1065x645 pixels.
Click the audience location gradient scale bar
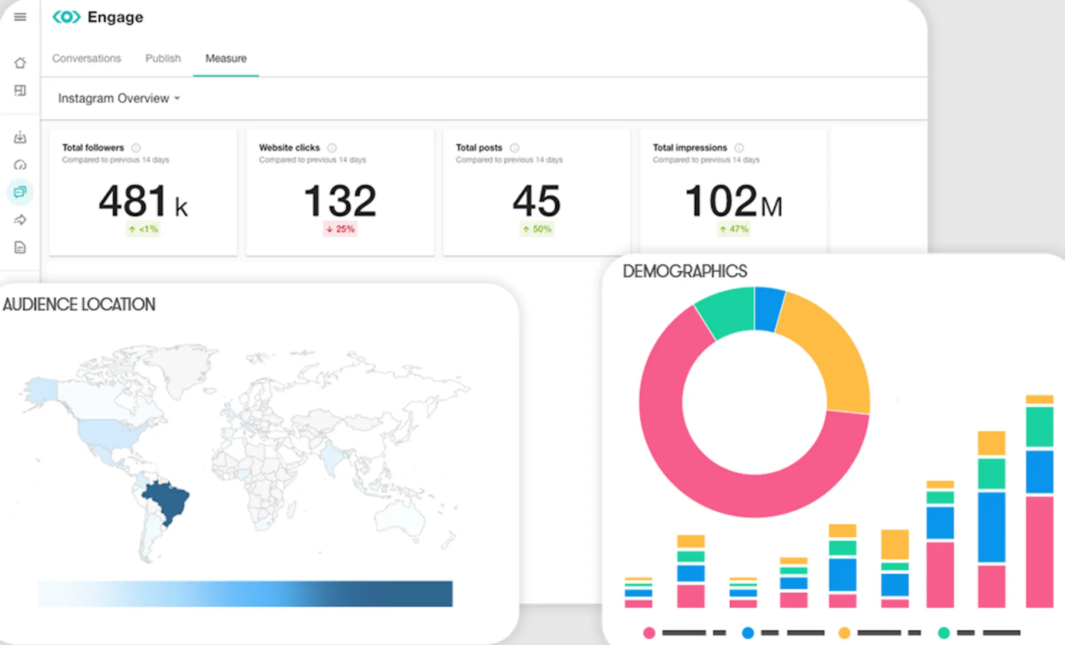coord(246,595)
